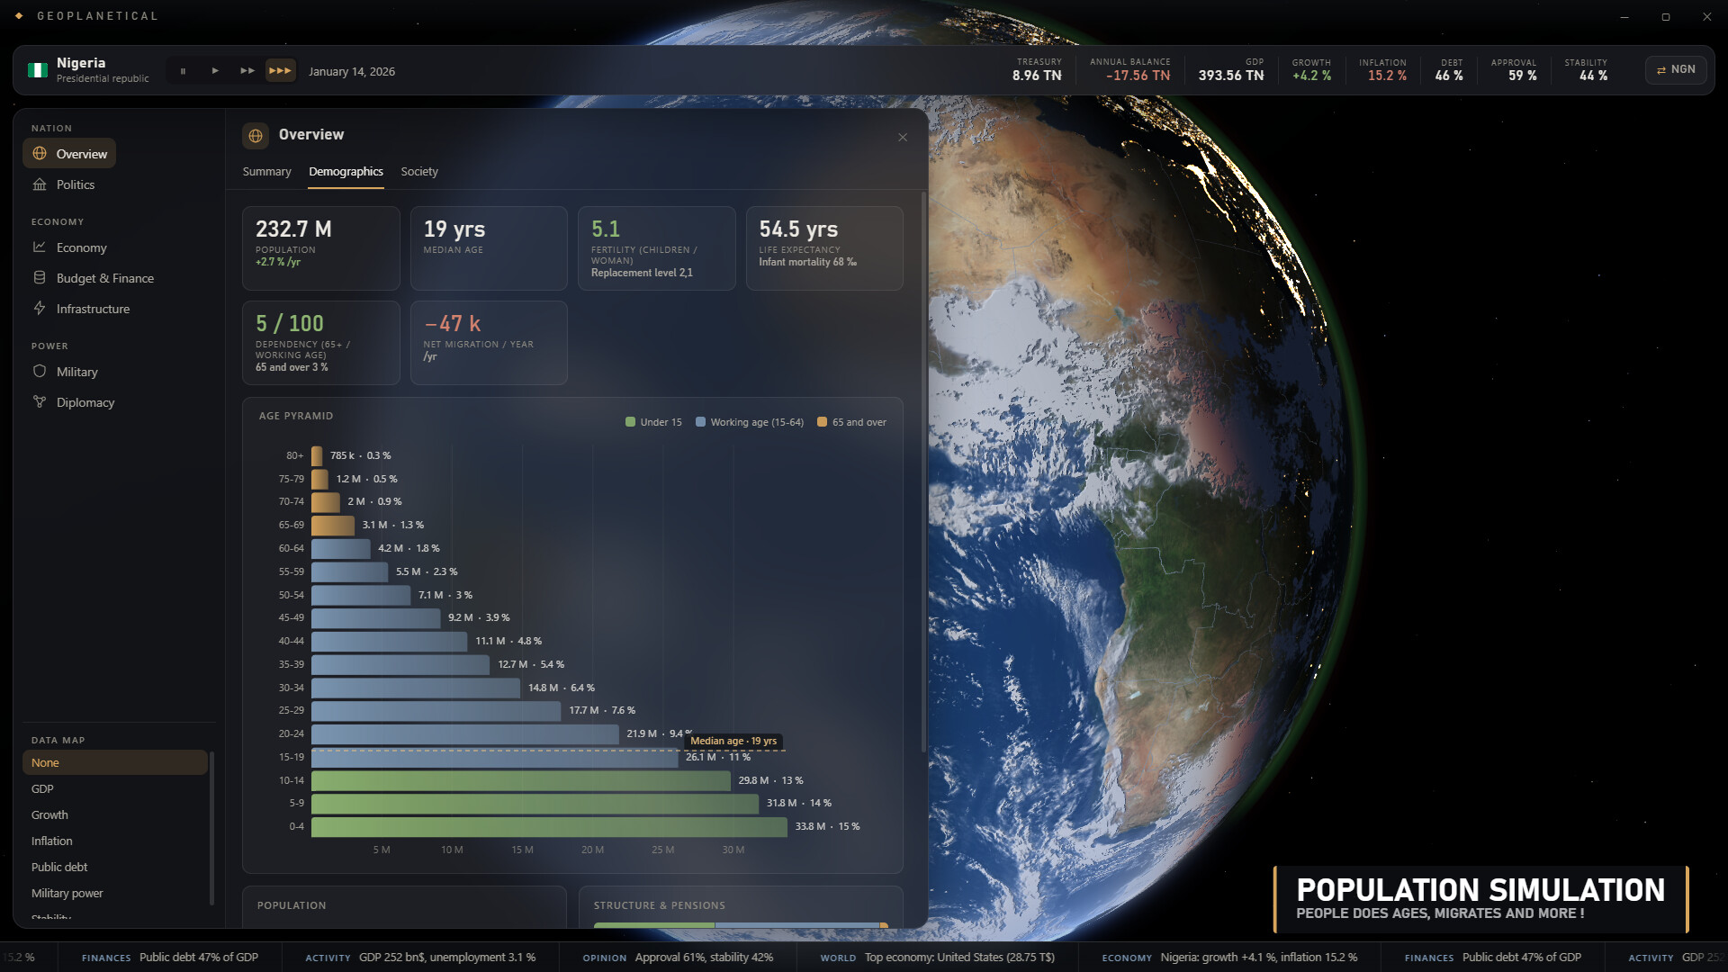
Task: Click the Structure & Pensions section
Action: click(741, 907)
